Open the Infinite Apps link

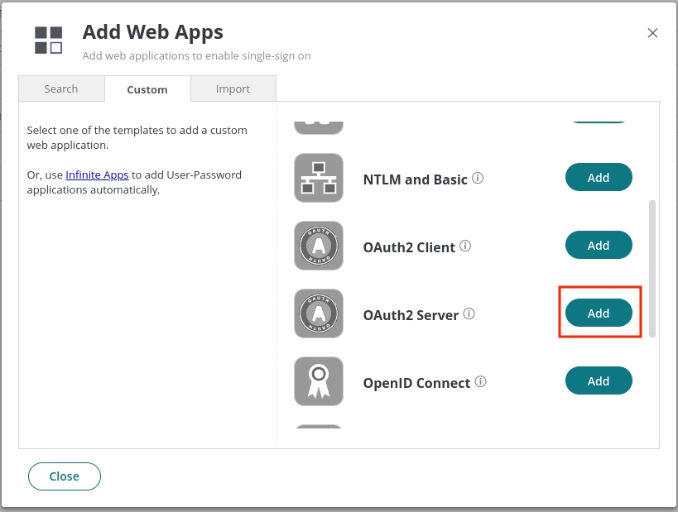click(97, 175)
